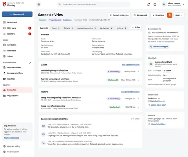Follow the Naar dagafsluiting link
The width and height of the screenshot is (188, 157).
[12, 138]
